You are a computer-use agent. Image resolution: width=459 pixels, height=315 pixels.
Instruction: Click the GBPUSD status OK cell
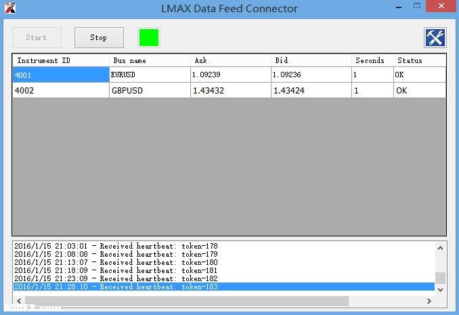tap(420, 90)
